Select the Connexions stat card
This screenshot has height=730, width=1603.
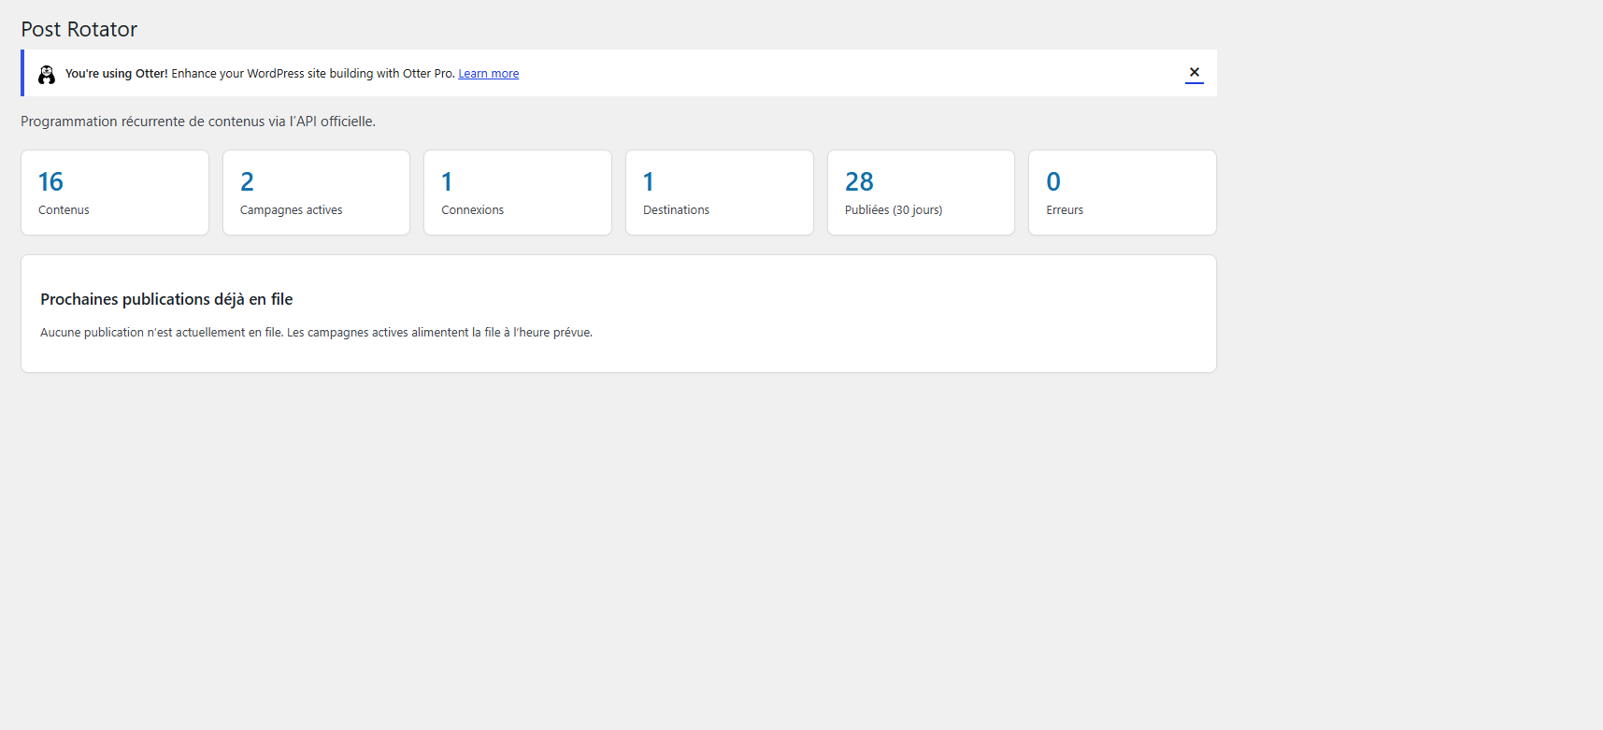(518, 193)
